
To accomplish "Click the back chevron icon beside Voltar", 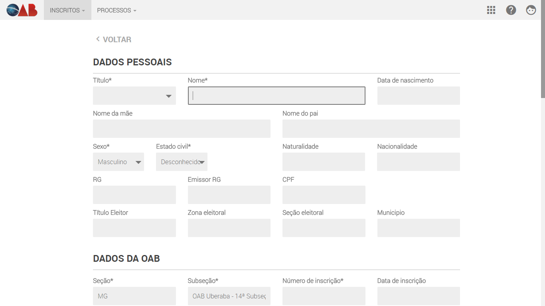I will [98, 39].
